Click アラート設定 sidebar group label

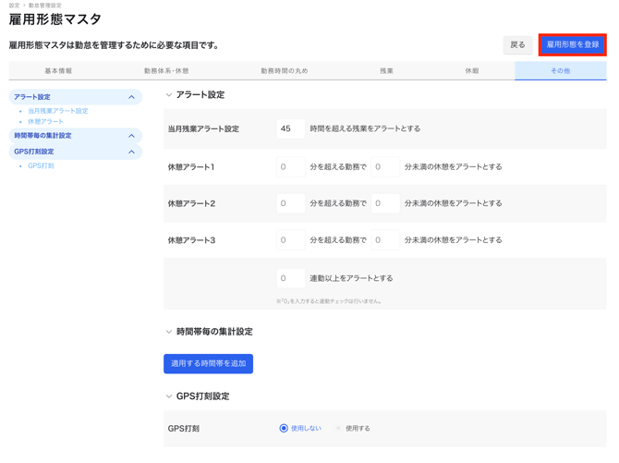[x=32, y=97]
